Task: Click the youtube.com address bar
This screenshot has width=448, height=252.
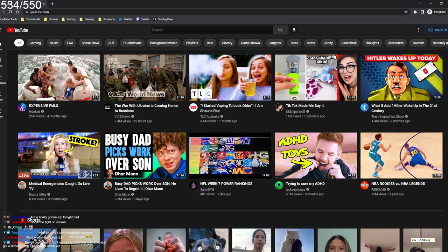Action: [x=40, y=12]
